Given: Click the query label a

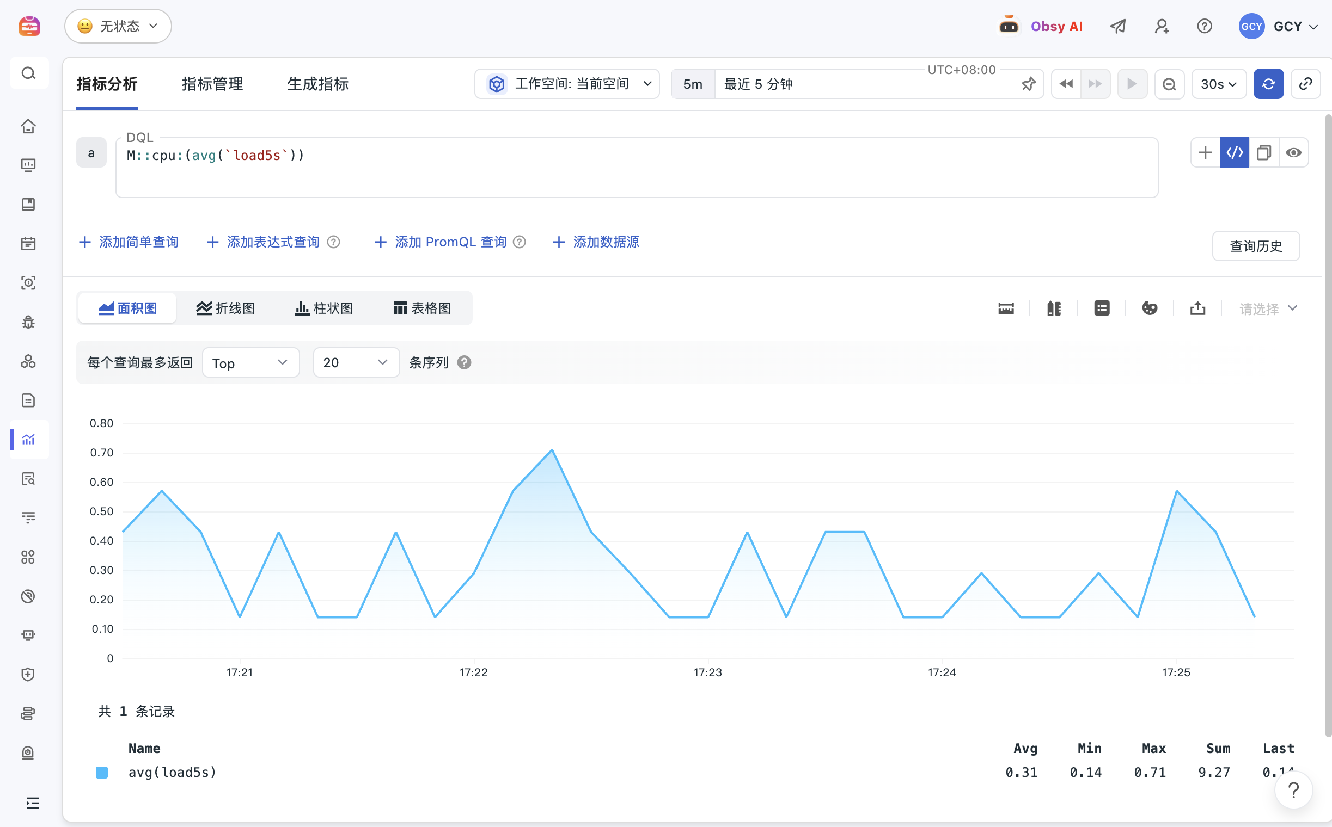Looking at the screenshot, I should coord(91,152).
